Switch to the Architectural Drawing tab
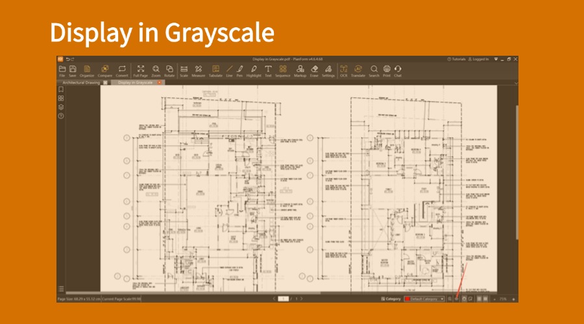This screenshot has width=584, height=324. pos(81,82)
